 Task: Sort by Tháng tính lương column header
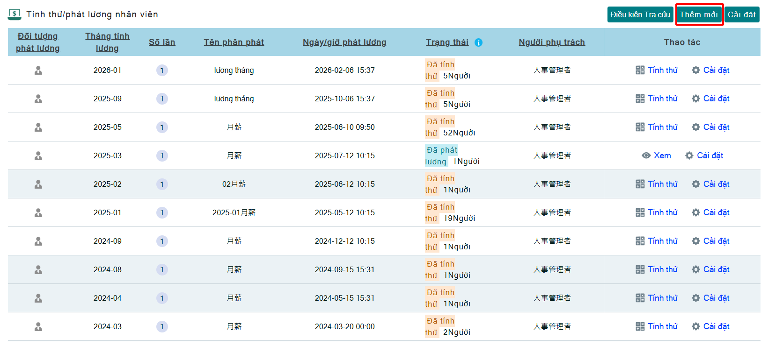click(107, 42)
